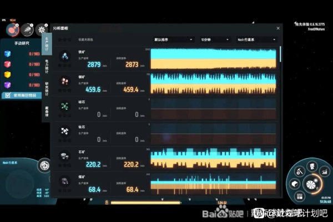Toggle the favorites star filter (收藏夹筛选)

coord(65,39)
